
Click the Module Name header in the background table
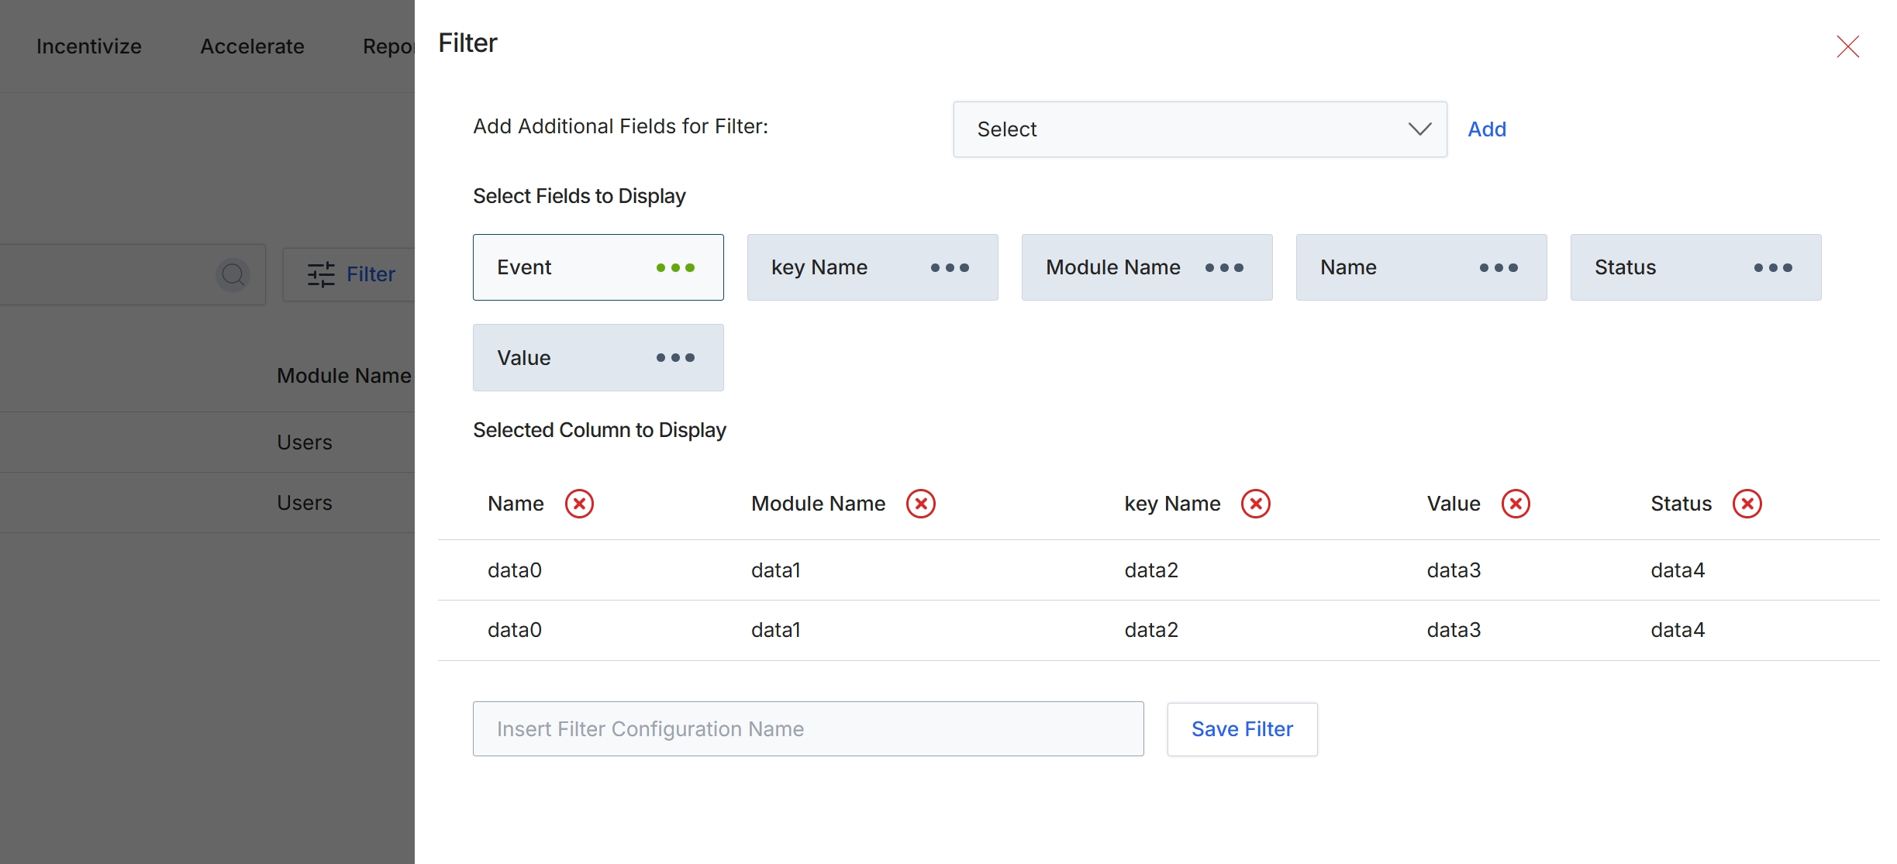pyautogui.click(x=344, y=376)
